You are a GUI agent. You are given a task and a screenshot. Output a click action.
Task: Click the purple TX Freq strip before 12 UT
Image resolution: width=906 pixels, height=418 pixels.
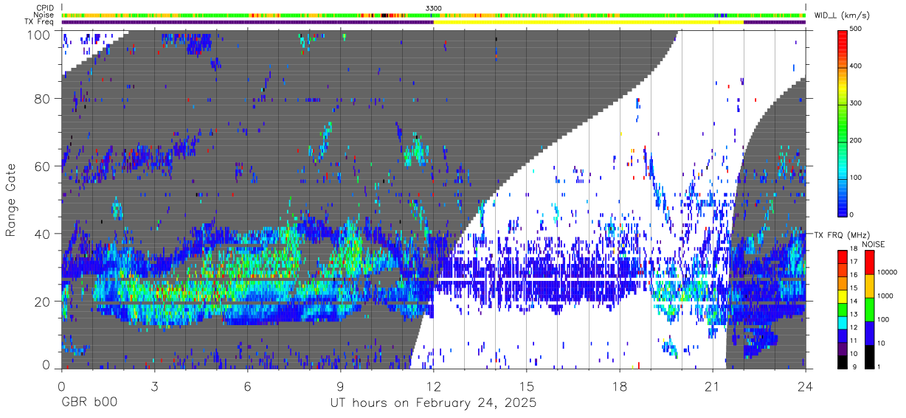coord(248,22)
